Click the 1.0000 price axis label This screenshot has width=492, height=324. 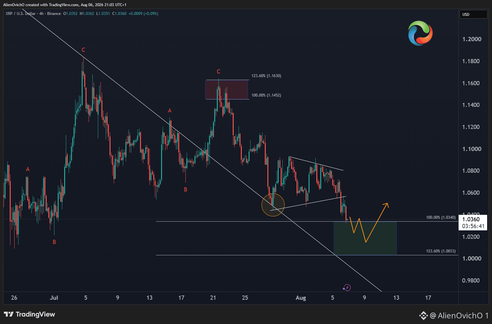point(472,259)
